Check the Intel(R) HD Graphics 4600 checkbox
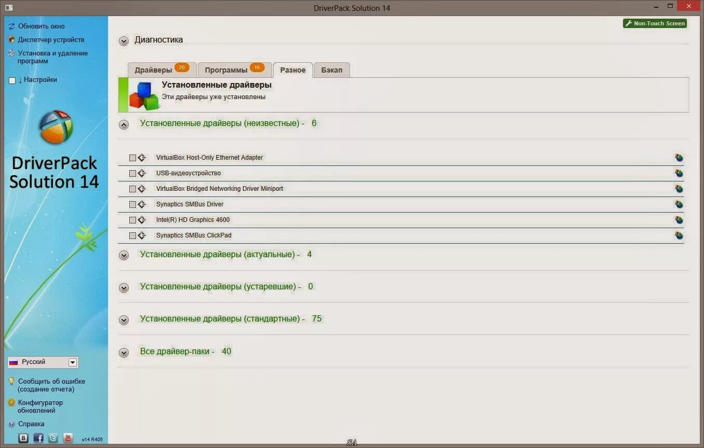This screenshot has height=448, width=704. click(x=132, y=220)
